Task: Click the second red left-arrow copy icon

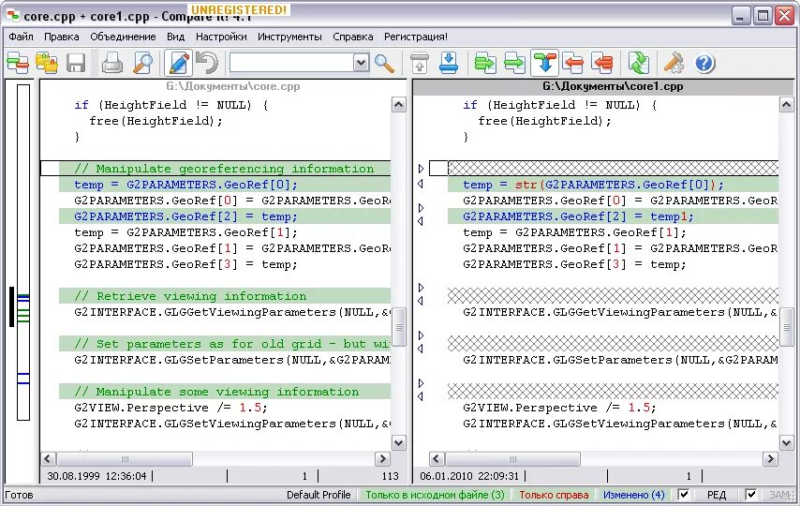Action: click(602, 64)
